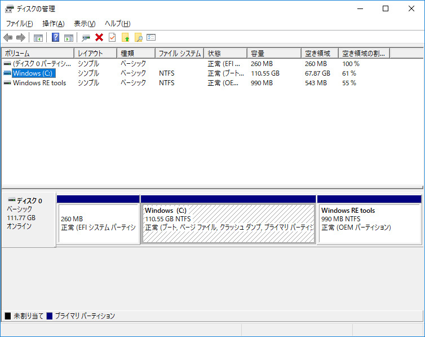Click the yellow folder with green arrow icon

[125, 37]
